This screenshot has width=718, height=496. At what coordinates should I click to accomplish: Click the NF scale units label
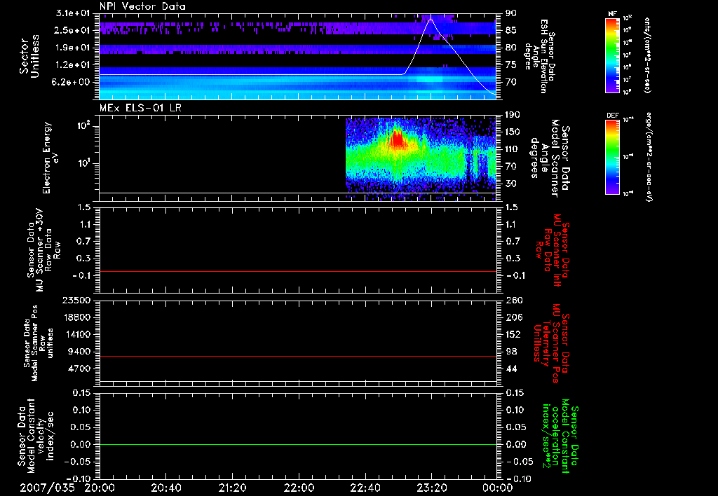coord(647,55)
